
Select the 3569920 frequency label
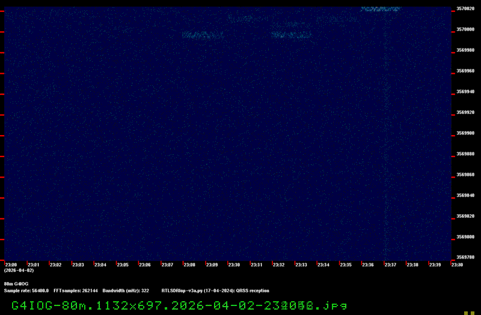click(x=465, y=112)
